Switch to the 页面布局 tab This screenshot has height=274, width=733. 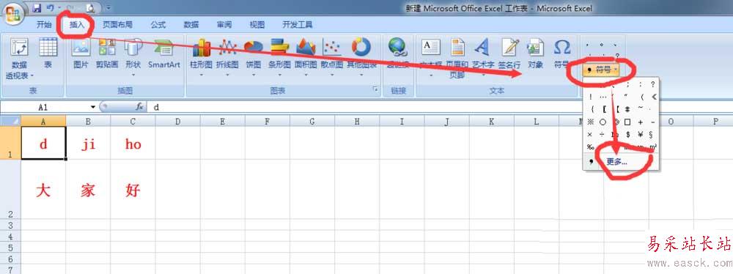pyautogui.click(x=117, y=25)
